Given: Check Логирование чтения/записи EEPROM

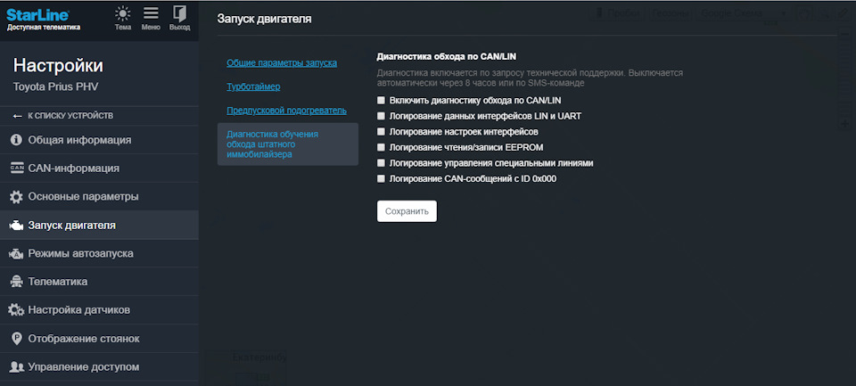Looking at the screenshot, I should click(381, 147).
